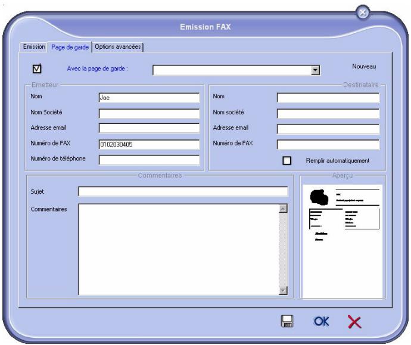Viewport: 411px width, 345px height.
Task: Click the 'Remplir automatiquement' label
Action: [338, 161]
